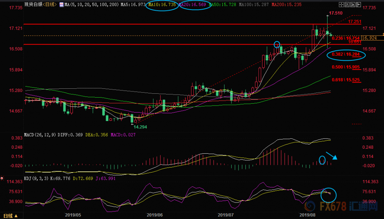Click the 2019/05 date on time axis
384x219 pixels.
(x=73, y=215)
